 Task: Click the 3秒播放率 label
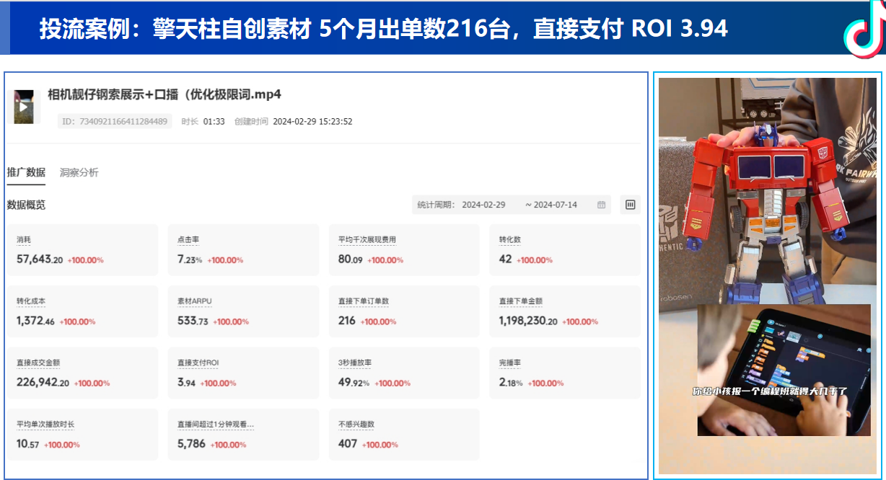point(355,363)
